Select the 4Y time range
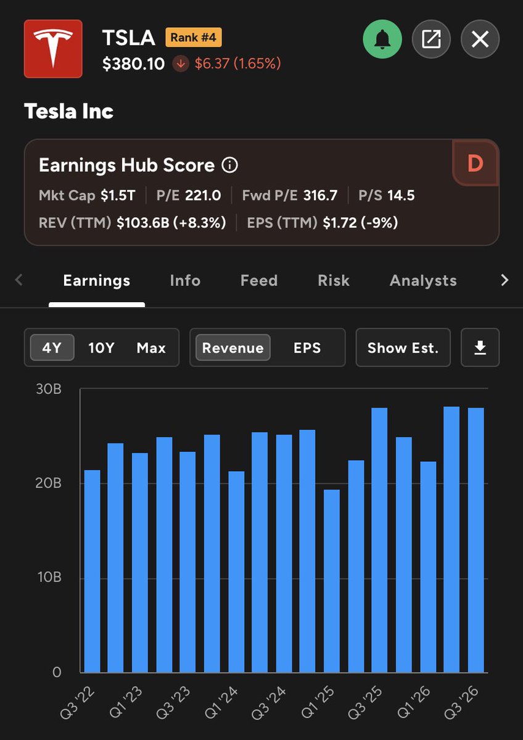Screen dimensions: 523x740 [x=52, y=348]
